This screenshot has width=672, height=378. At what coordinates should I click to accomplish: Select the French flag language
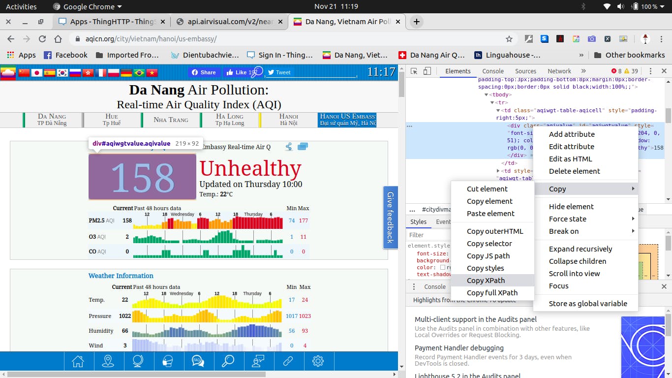(x=101, y=72)
